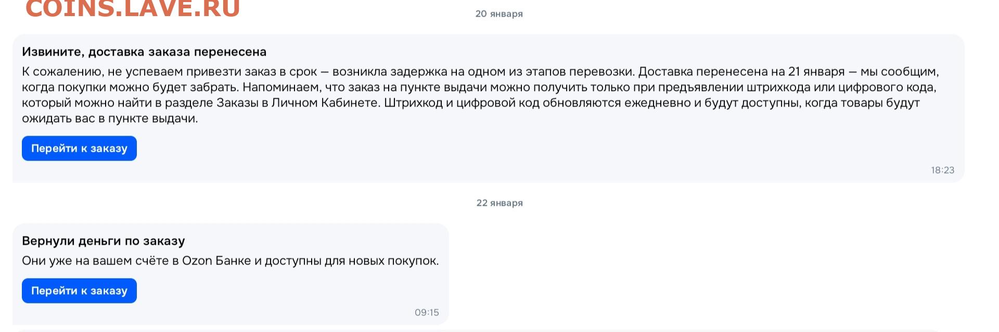Click the word "Напоминаем" in the delay message
Viewport: 999px width, 332px height.
click(x=281, y=87)
